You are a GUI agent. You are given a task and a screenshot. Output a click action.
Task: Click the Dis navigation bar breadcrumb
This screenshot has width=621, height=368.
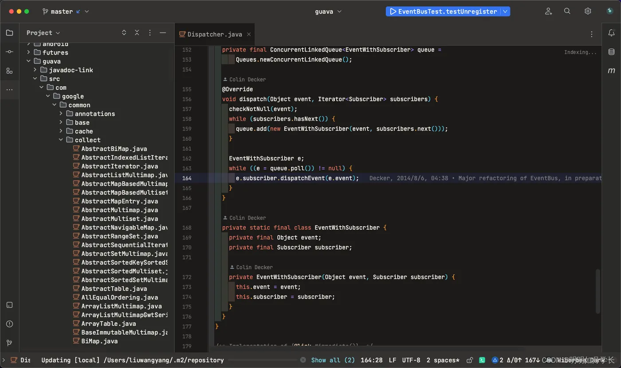[x=20, y=360]
